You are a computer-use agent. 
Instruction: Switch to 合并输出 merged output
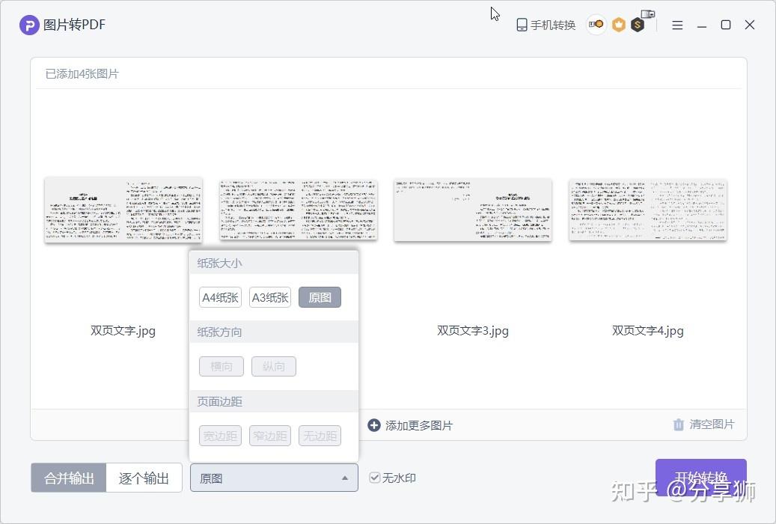click(x=69, y=478)
